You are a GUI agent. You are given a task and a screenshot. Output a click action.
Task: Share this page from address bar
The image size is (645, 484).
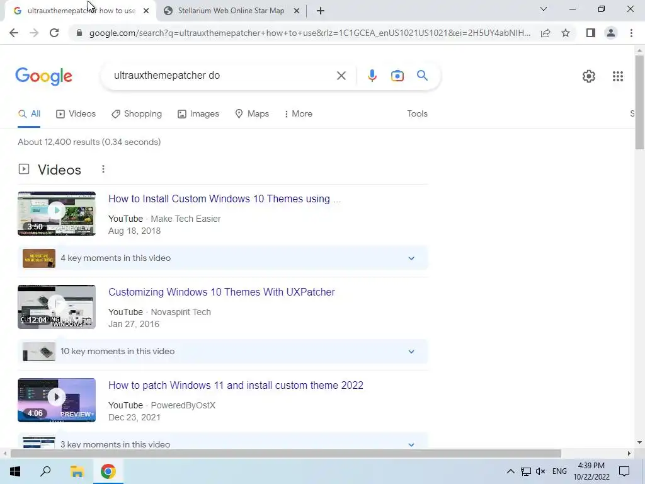[545, 33]
